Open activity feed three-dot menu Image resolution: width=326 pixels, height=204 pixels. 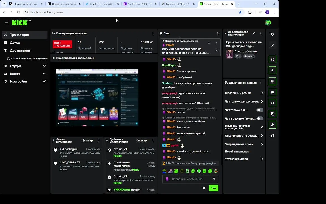(99, 141)
